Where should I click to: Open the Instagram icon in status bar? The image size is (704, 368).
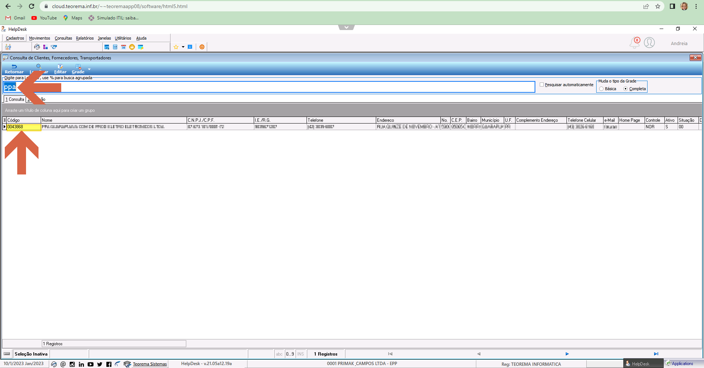pyautogui.click(x=72, y=364)
